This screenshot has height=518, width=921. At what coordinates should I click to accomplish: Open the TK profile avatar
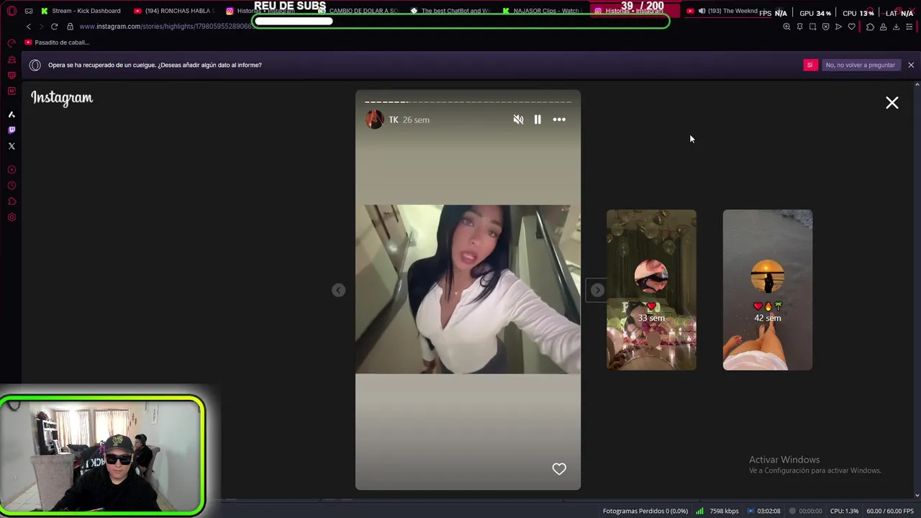374,119
